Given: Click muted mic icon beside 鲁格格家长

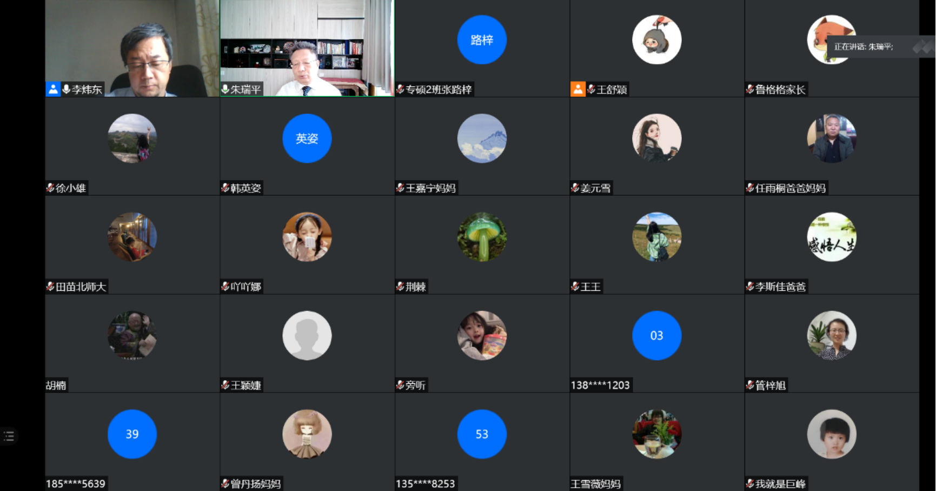Looking at the screenshot, I should (750, 89).
